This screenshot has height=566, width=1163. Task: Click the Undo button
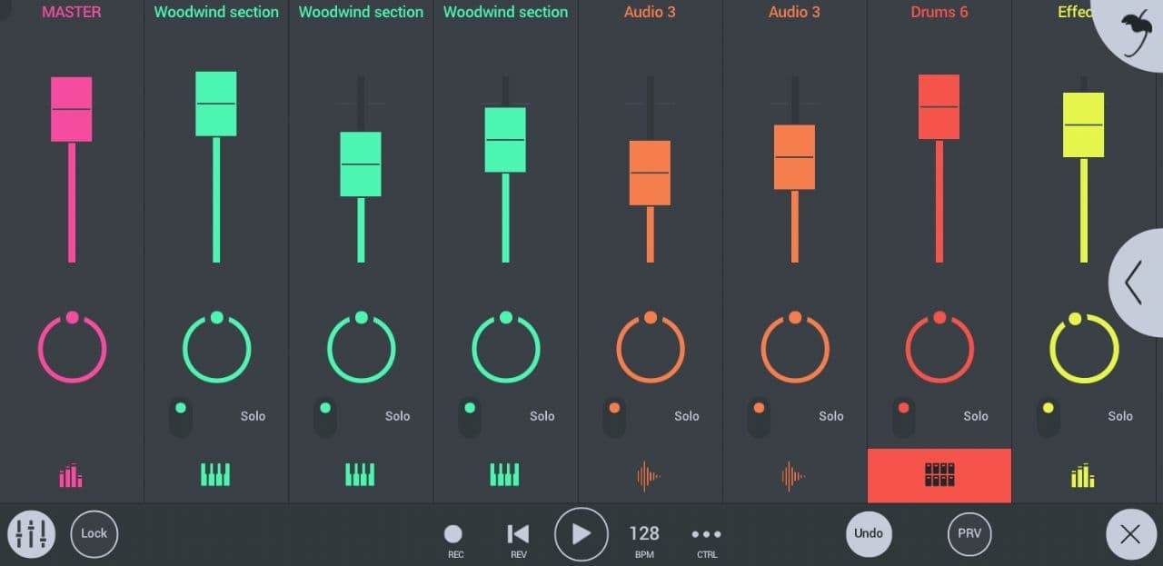tap(869, 533)
